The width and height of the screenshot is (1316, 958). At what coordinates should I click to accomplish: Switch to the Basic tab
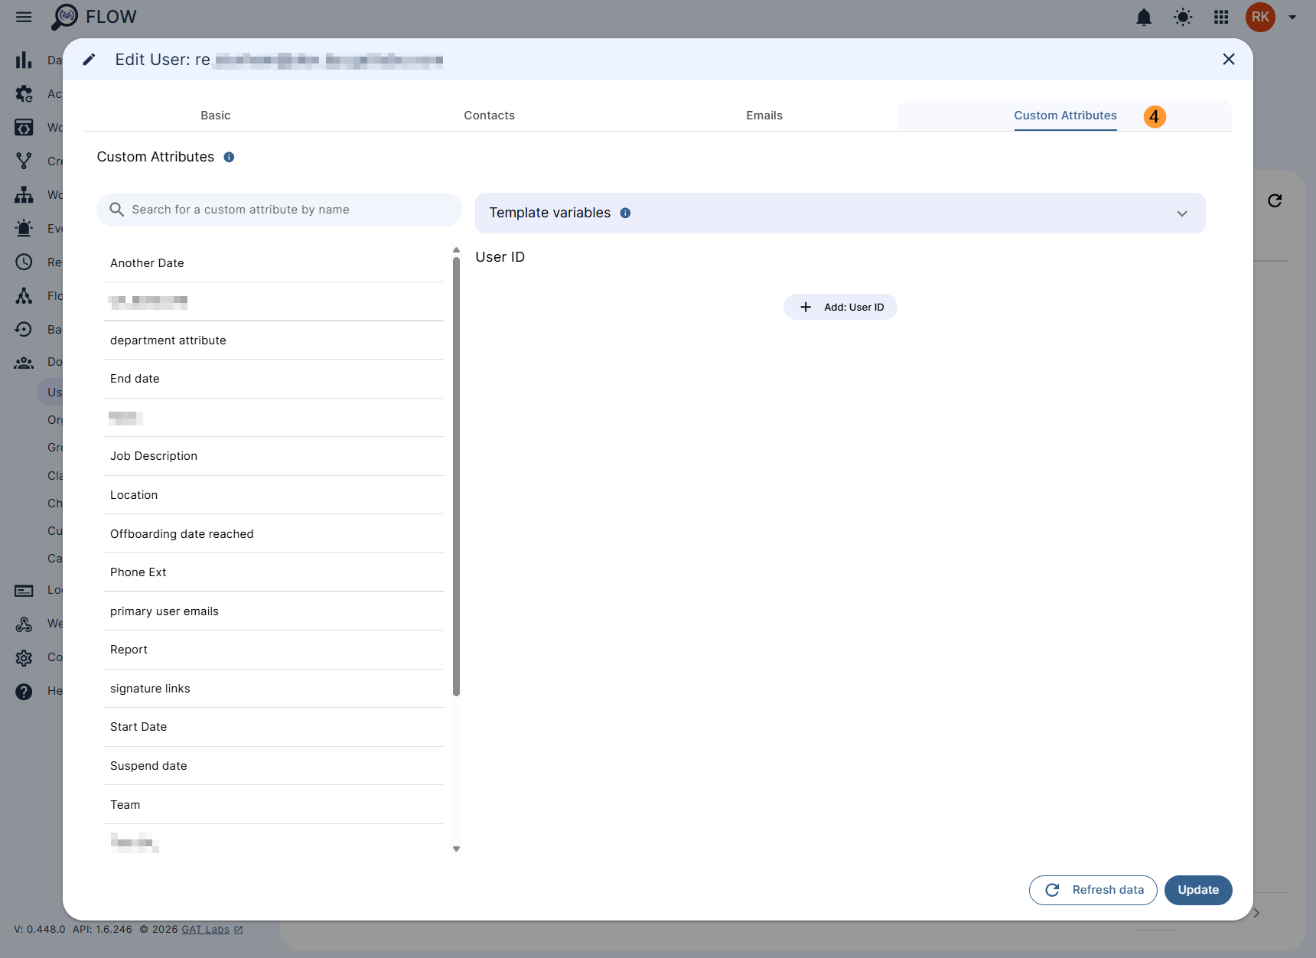(216, 116)
